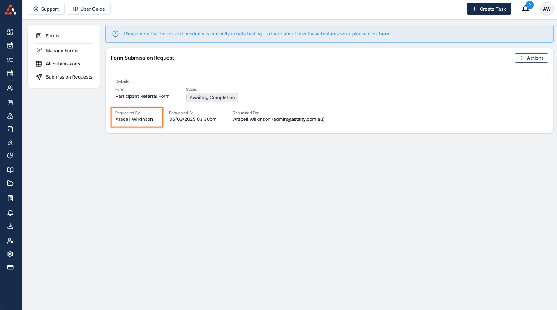This screenshot has height=310, width=557.
Task: Click the signature pen icon in sidebar
Action: click(10, 142)
